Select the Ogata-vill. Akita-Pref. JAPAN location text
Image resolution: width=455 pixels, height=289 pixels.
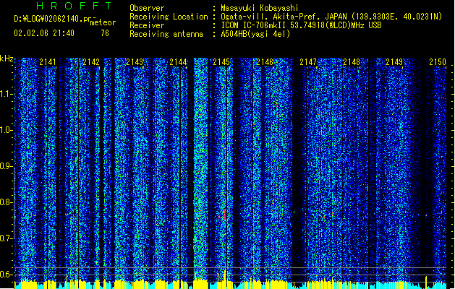[x=331, y=17]
